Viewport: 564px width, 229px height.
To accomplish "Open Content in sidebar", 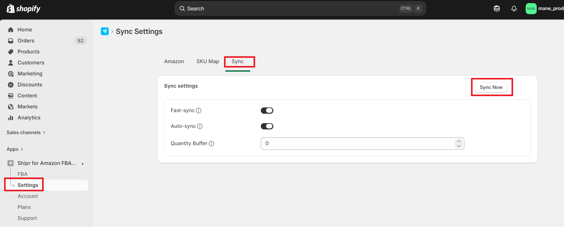I will pyautogui.click(x=27, y=95).
